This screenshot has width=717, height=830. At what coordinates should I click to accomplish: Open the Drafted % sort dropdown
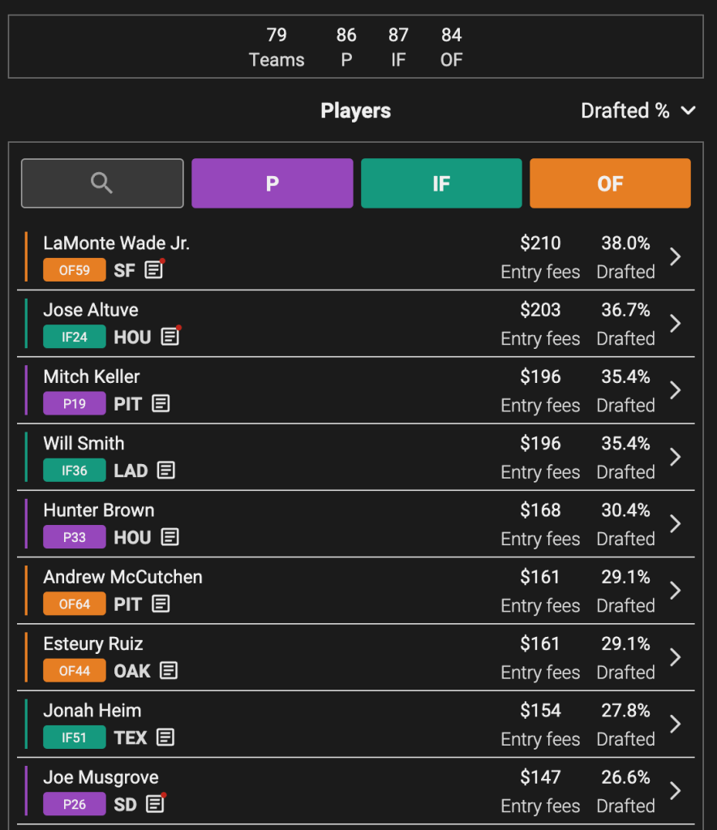(x=638, y=111)
